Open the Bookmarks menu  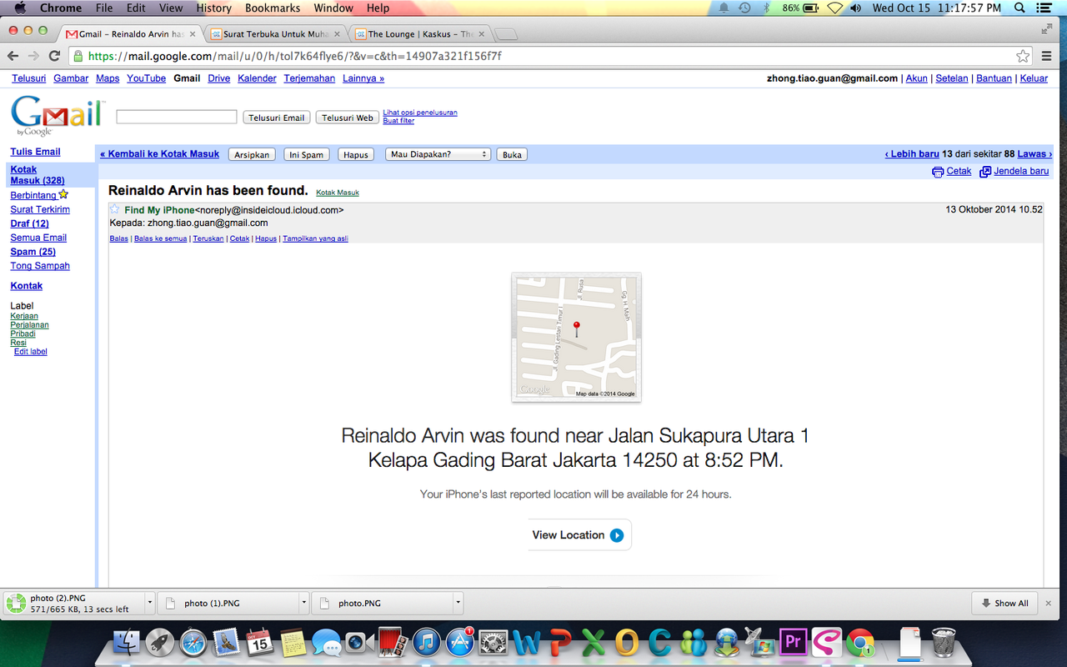(x=273, y=8)
